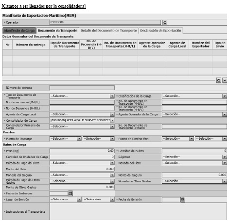This screenshot has height=223, width=229.
Task: Click the collapse arrow icon below the table
Action: tap(225, 80)
